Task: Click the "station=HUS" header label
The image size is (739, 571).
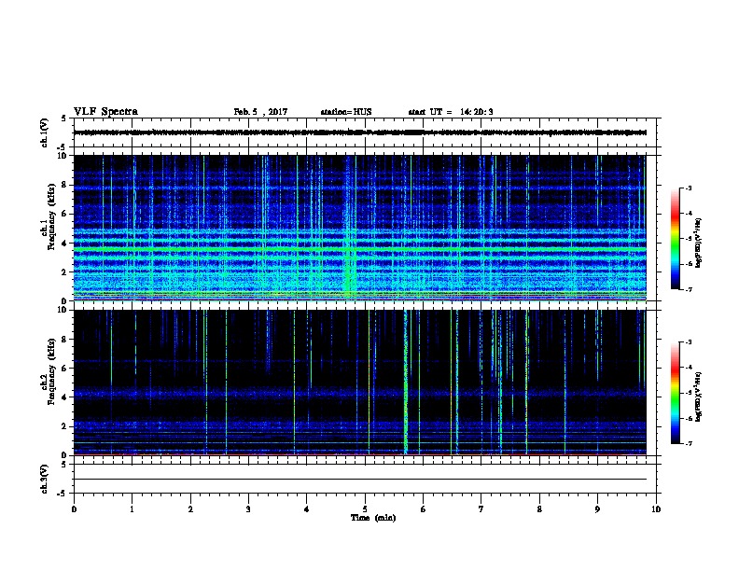Action: [346, 112]
